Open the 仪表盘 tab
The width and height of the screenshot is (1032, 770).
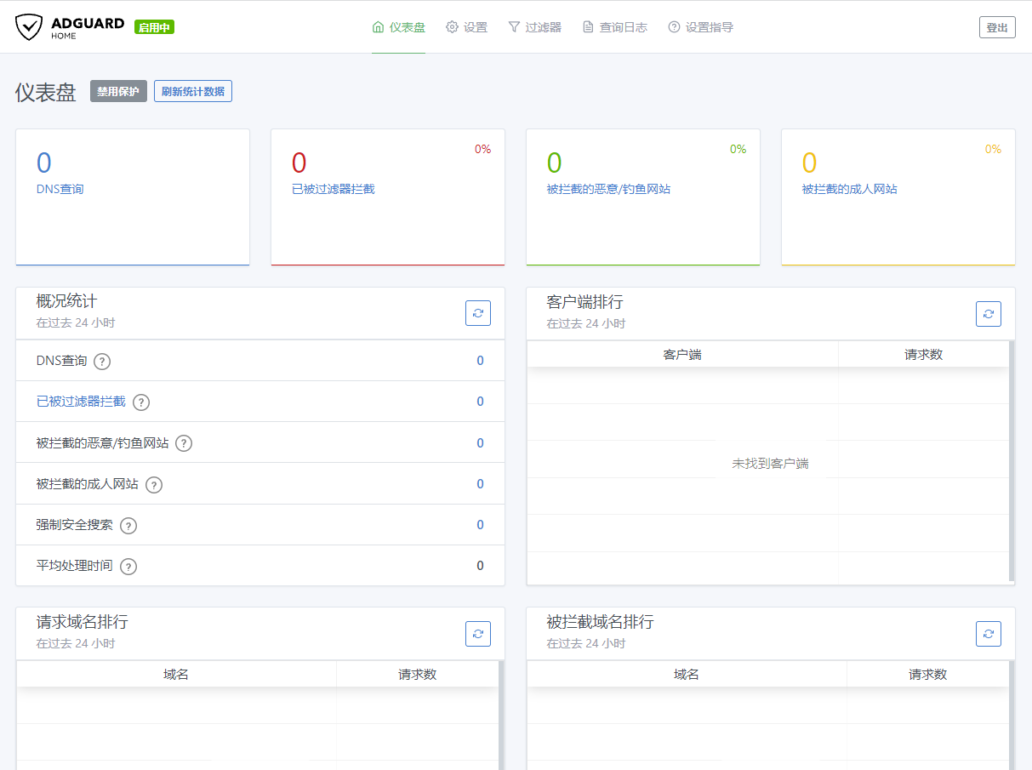pos(398,27)
